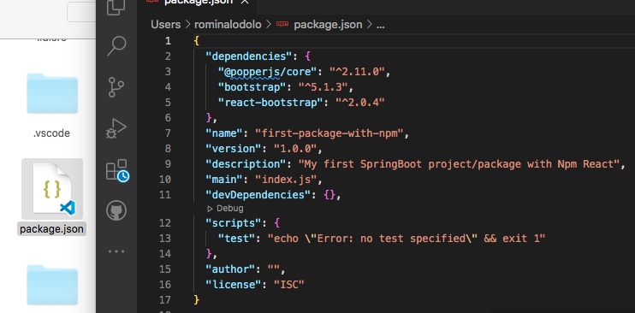Select rominalodolo in the breadcrumb path
This screenshot has width=635, height=313.
228,25
